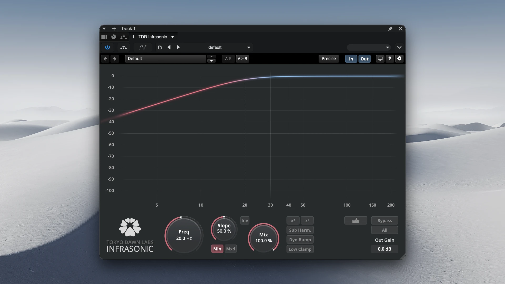Toggle the plugin power button
The width and height of the screenshot is (505, 284).
click(107, 47)
